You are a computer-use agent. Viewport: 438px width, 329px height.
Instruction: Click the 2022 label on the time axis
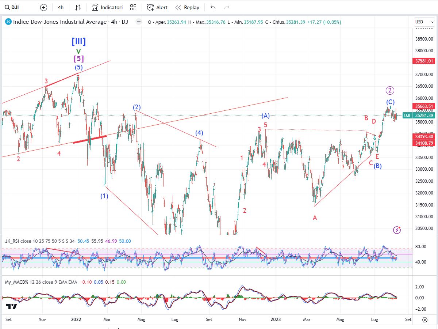76,319
